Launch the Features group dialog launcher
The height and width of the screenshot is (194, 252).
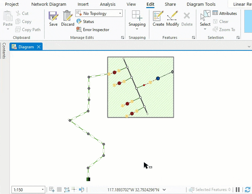pyautogui.click(x=194, y=38)
